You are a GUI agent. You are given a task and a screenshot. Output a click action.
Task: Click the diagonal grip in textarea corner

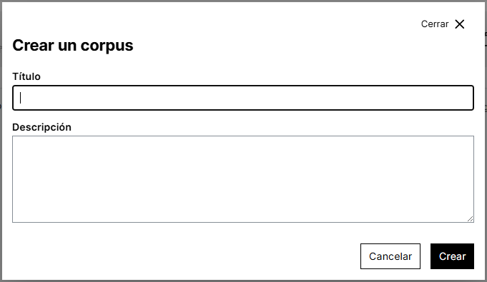click(471, 218)
